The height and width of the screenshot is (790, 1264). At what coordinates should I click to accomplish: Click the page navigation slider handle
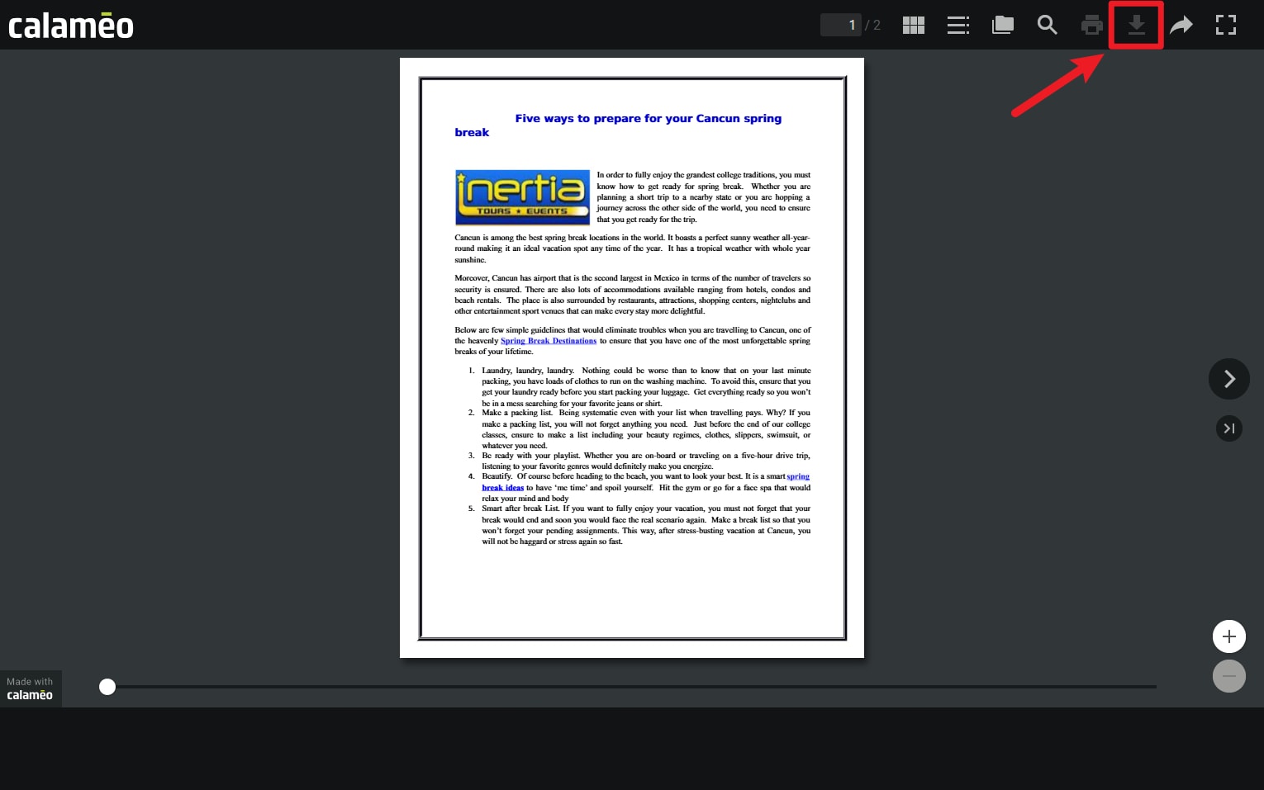107,687
